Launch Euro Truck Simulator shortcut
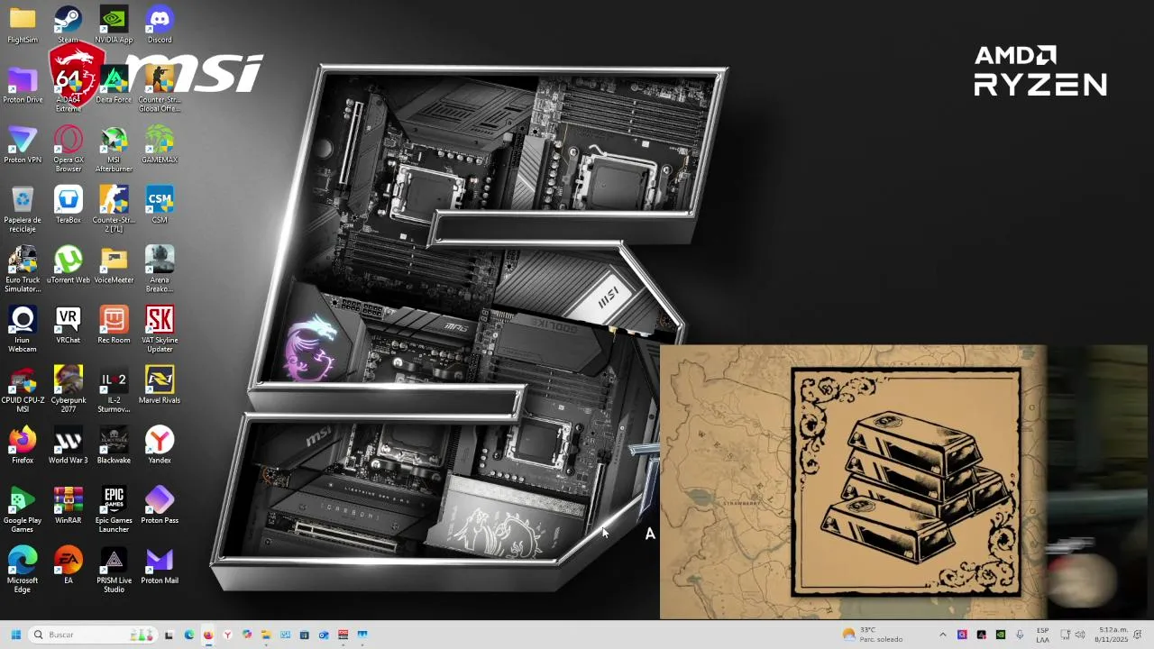 pyautogui.click(x=23, y=270)
